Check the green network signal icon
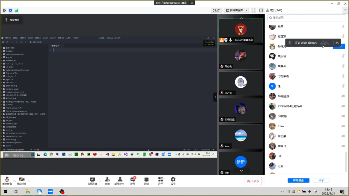 (16, 10)
